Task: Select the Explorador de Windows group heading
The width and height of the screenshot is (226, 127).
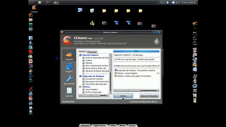Action: (93, 76)
